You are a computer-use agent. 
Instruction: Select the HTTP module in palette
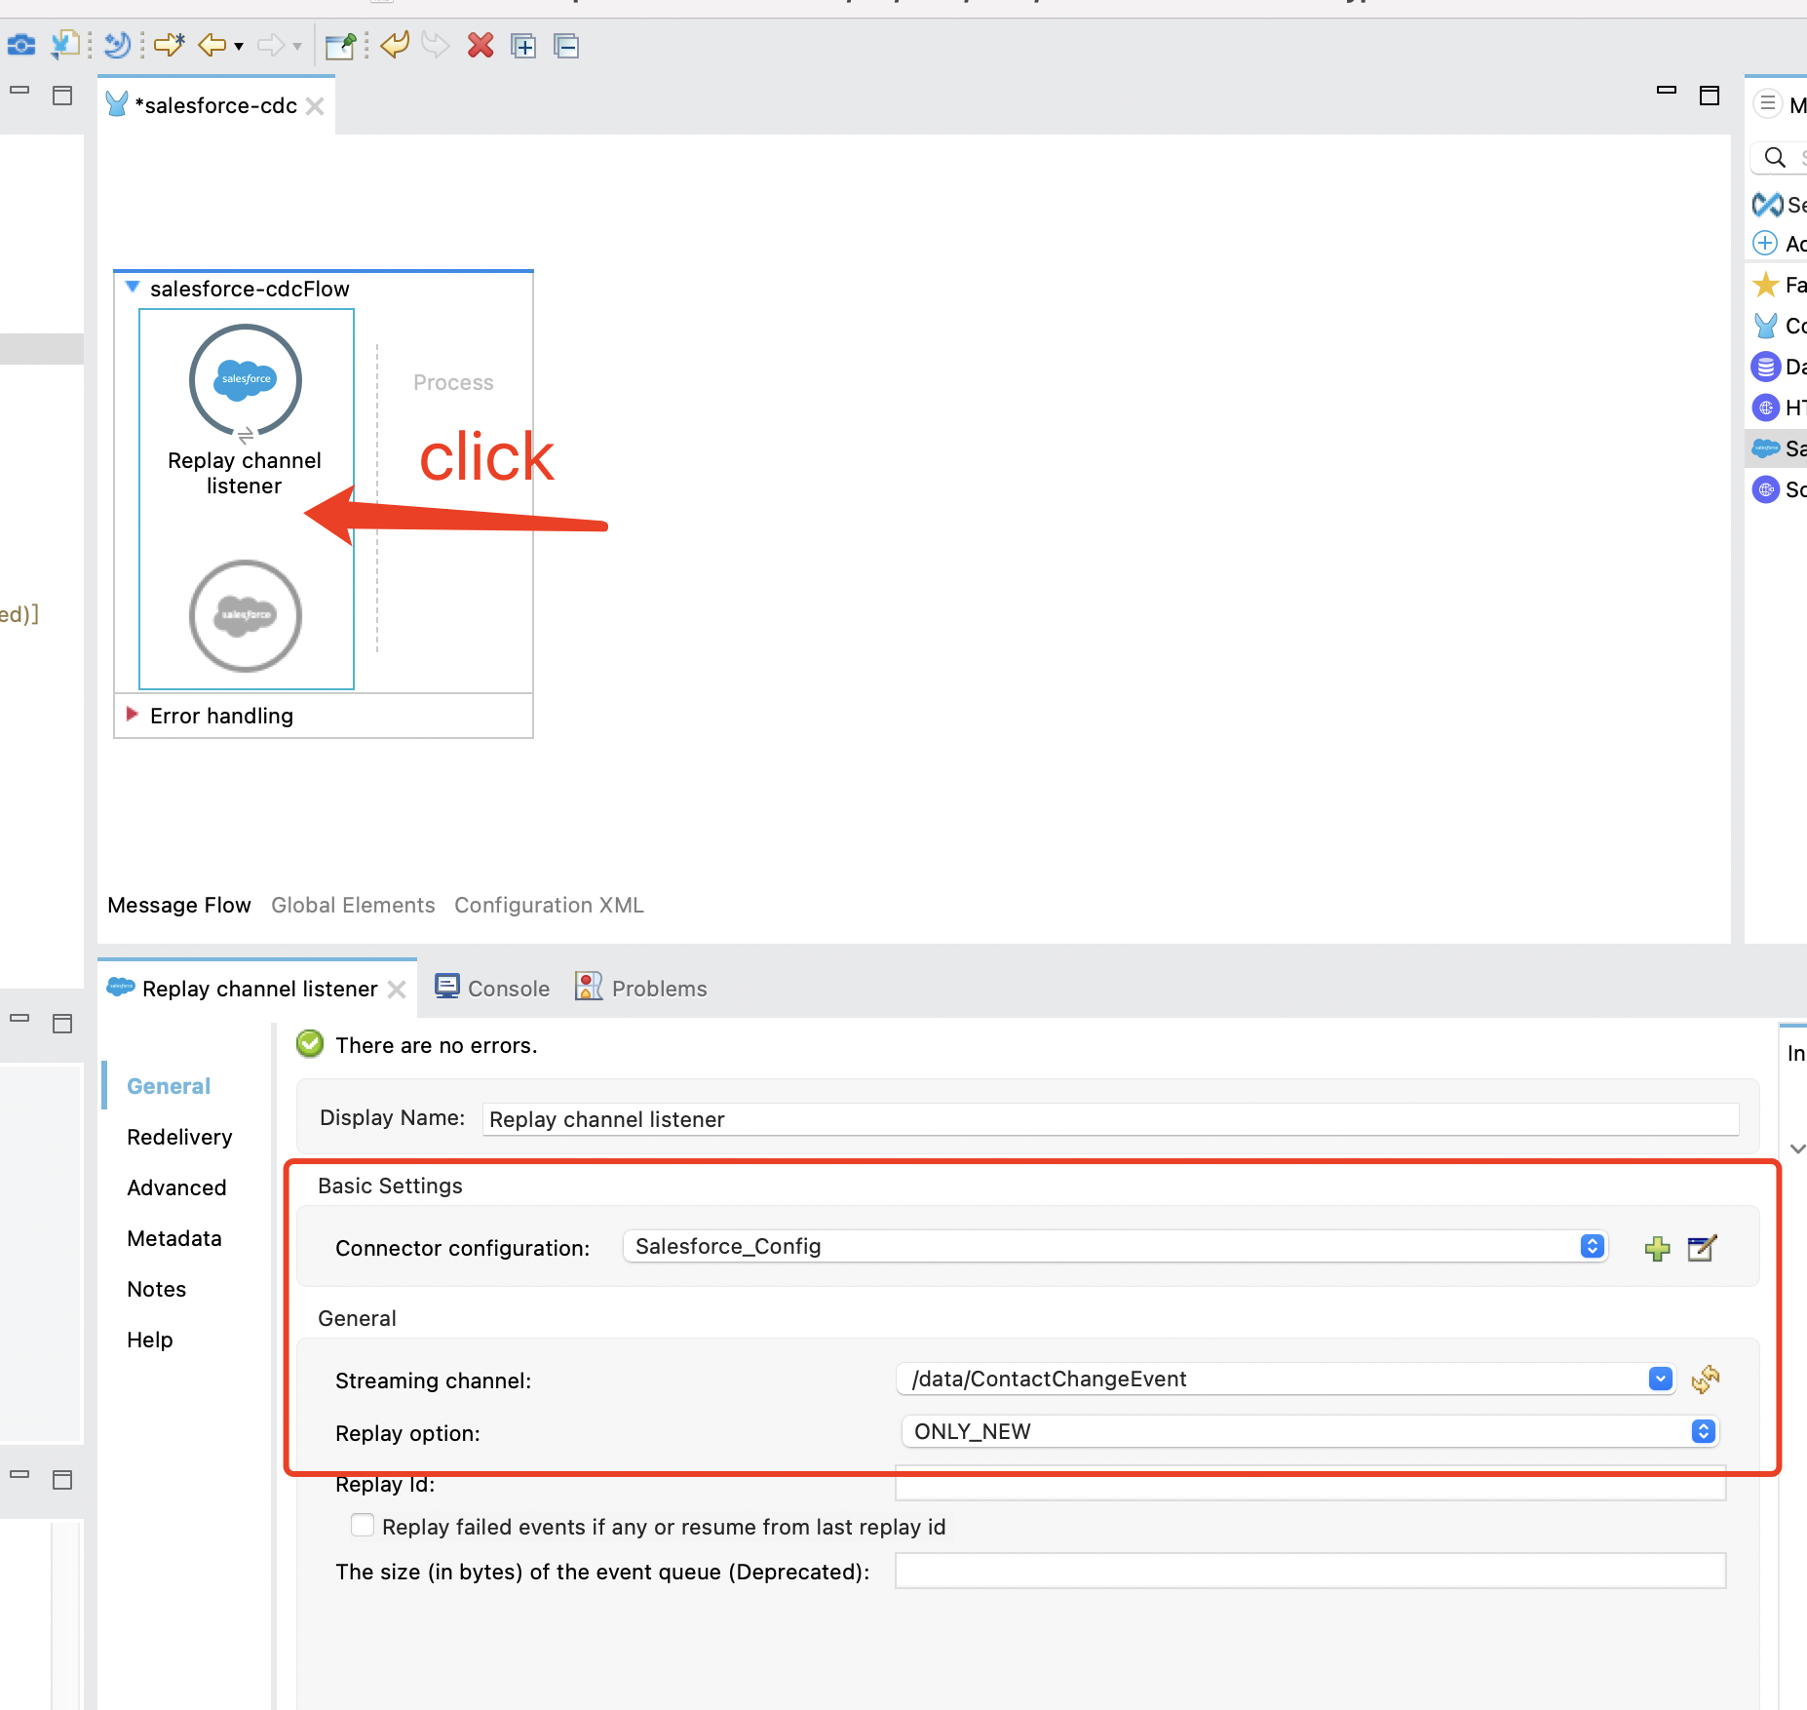click(x=1765, y=408)
